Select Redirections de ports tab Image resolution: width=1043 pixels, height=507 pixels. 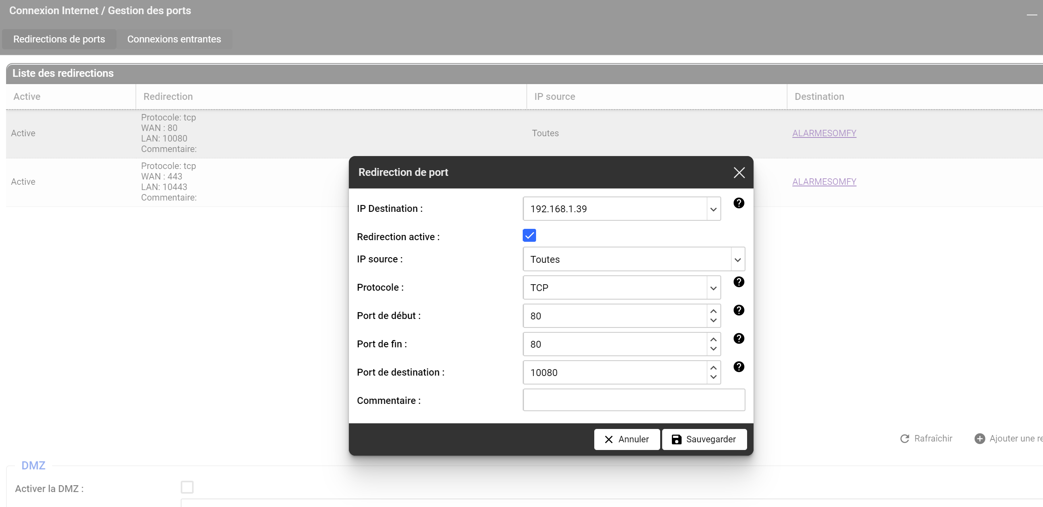click(59, 39)
